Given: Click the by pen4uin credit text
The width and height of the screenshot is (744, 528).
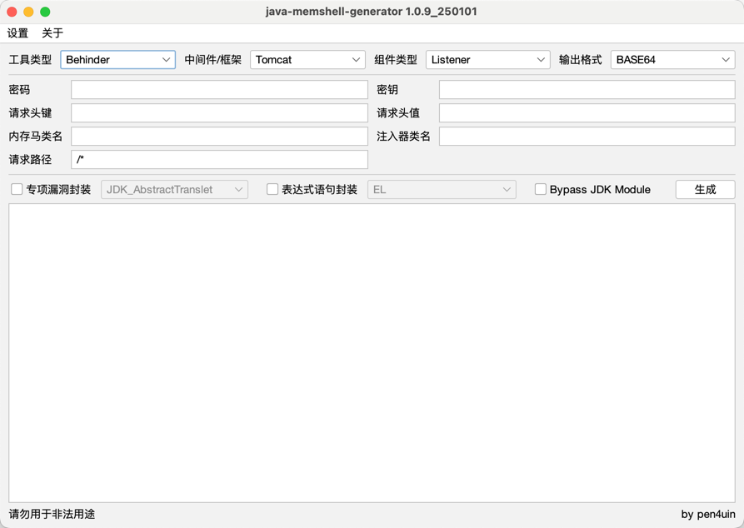Looking at the screenshot, I should pos(708,514).
